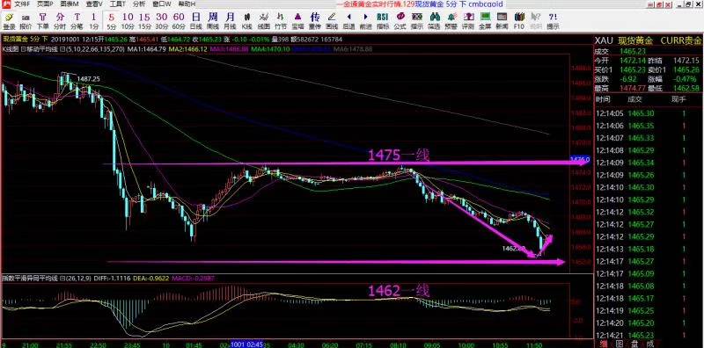Screen dimensions: 704x348
Task: Open the 工具T menu
Action: pos(118,4)
